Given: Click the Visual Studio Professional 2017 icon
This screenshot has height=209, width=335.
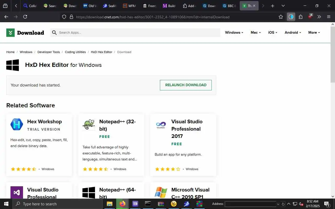Looking at the screenshot, I should tap(161, 125).
